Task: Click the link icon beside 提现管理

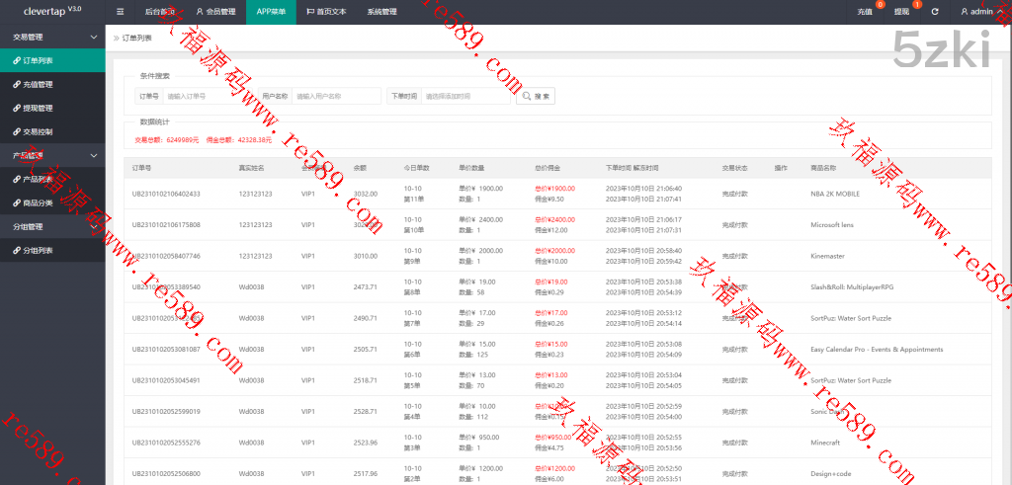Action: (16, 108)
